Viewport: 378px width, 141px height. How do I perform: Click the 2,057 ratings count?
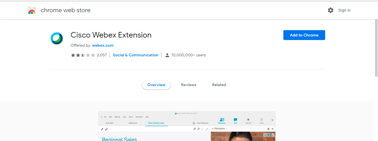[102, 55]
